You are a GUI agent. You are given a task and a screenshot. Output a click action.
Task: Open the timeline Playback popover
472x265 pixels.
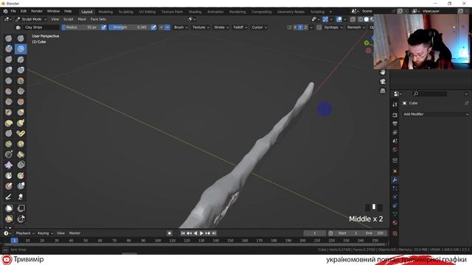tap(24, 233)
